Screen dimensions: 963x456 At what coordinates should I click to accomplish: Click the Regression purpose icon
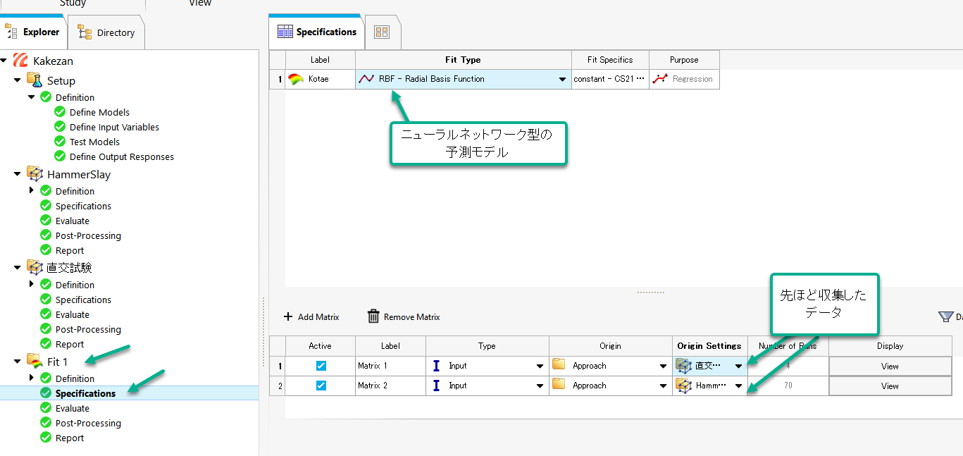point(660,79)
